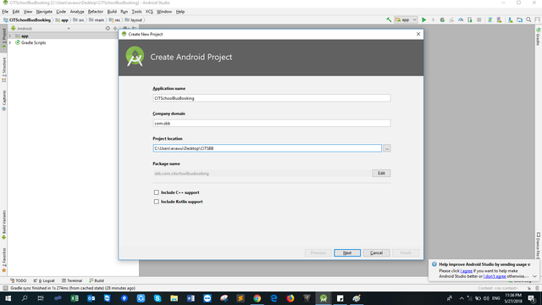Open Sublime Text from the taskbar

[241, 298]
